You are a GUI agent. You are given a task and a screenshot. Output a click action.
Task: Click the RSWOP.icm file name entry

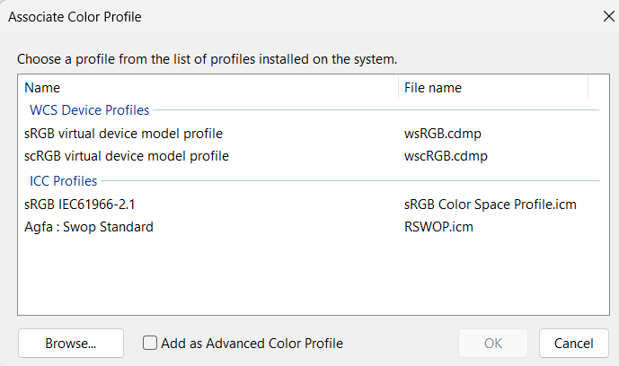(x=438, y=227)
